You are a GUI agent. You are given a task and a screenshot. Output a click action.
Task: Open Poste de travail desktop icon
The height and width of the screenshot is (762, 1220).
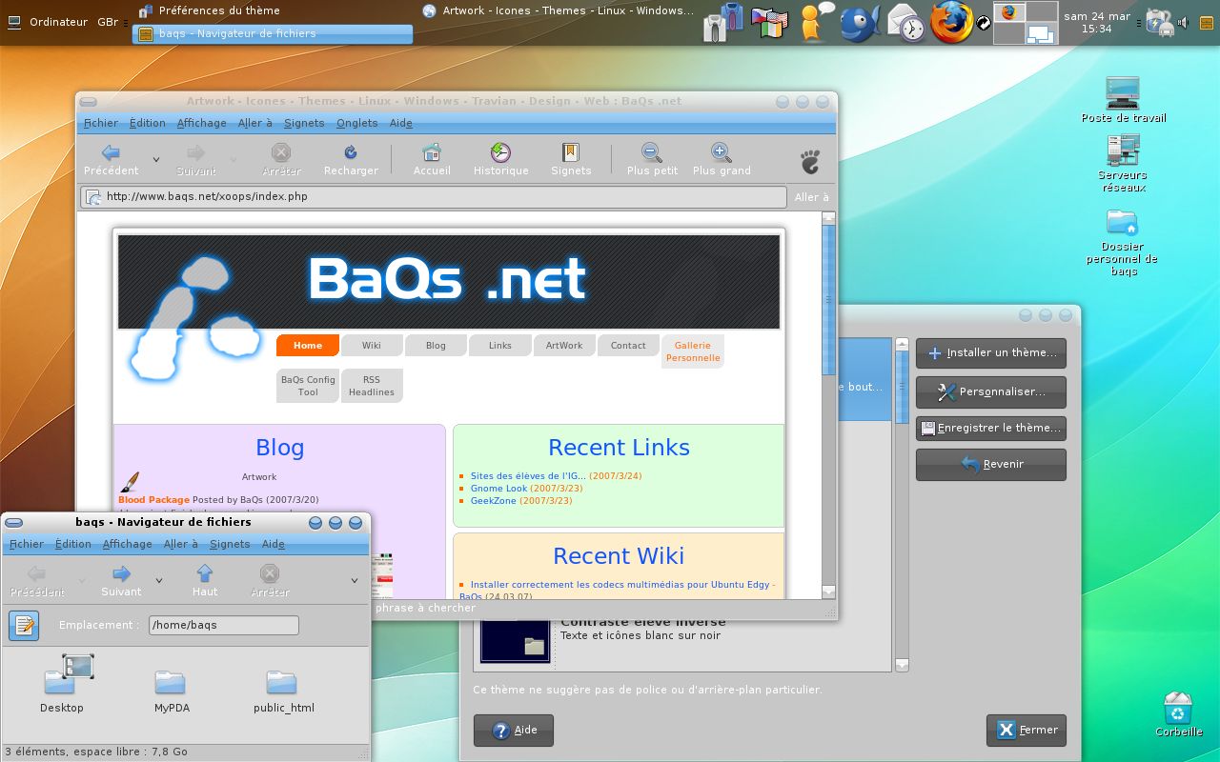(1123, 93)
